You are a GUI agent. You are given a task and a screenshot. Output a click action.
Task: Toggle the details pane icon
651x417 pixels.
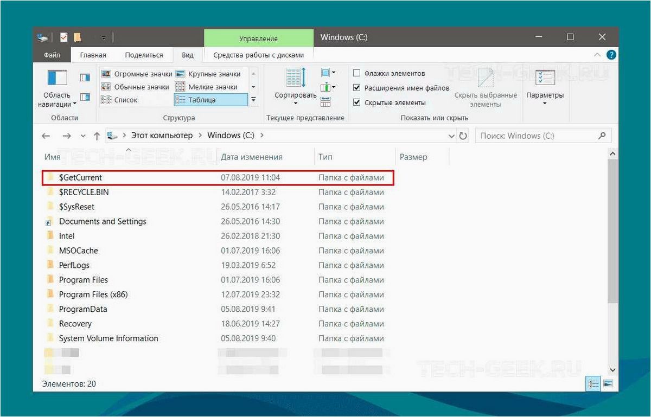pyautogui.click(x=85, y=97)
